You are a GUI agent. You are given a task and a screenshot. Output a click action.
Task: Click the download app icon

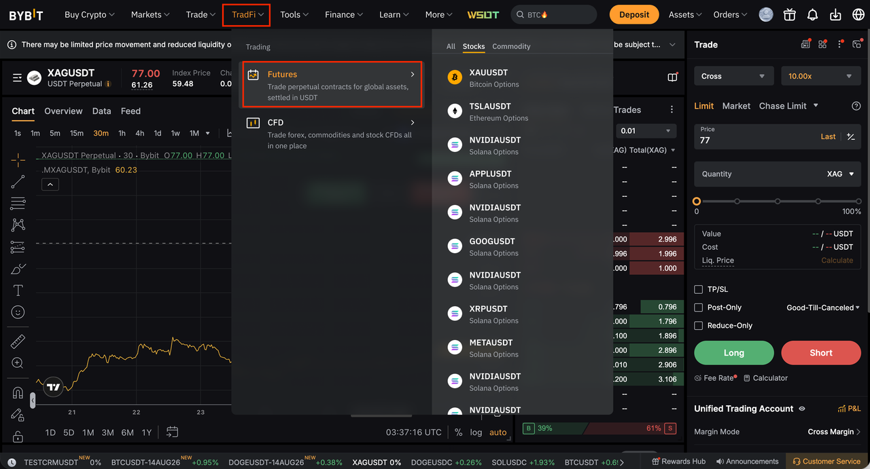click(836, 14)
